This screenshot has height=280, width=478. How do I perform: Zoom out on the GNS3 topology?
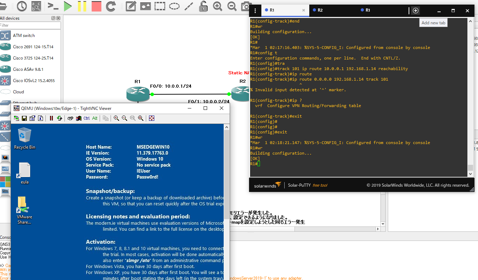(x=232, y=6)
